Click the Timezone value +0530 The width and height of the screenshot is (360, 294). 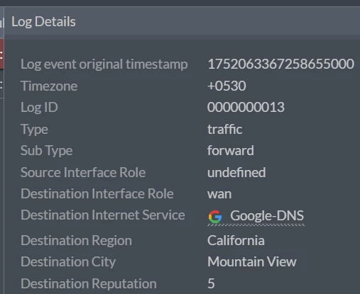(x=227, y=86)
